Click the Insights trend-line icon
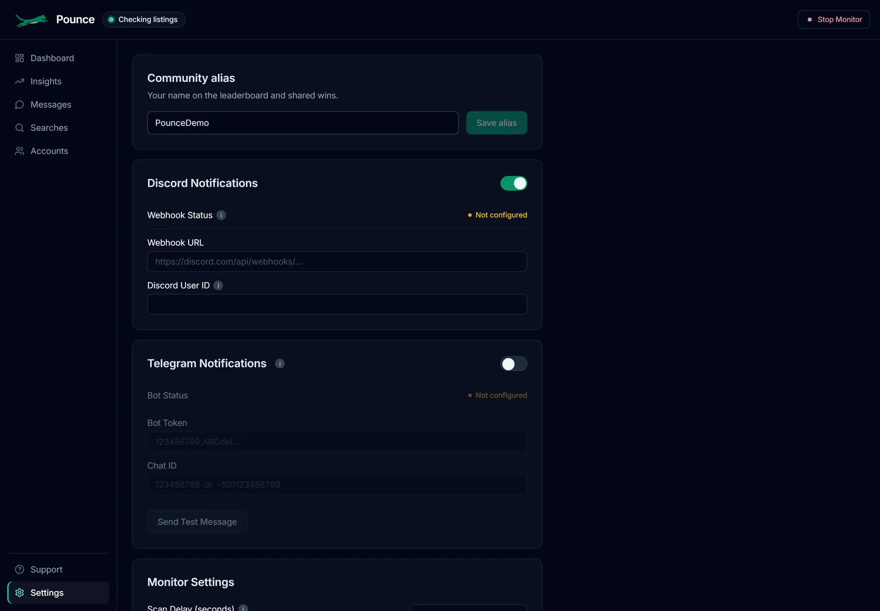880x611 pixels. (19, 81)
